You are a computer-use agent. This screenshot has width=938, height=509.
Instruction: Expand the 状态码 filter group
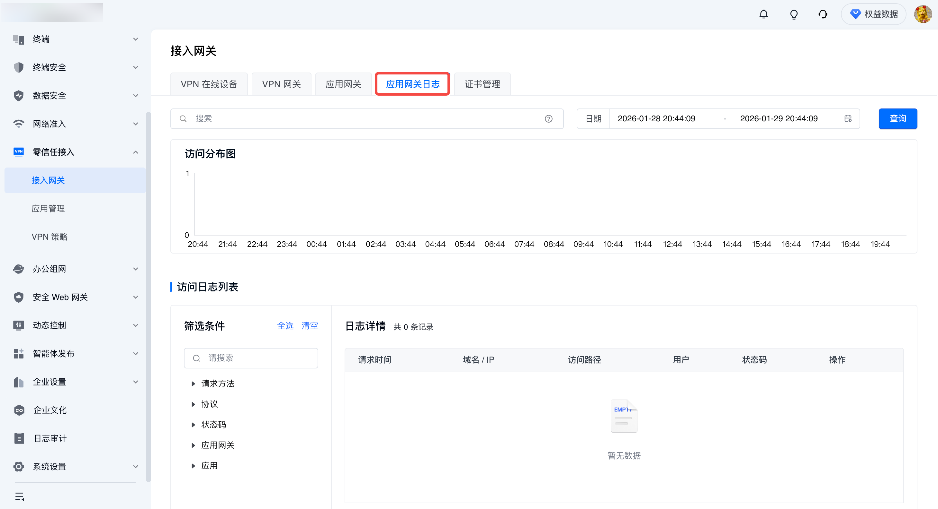[193, 425]
